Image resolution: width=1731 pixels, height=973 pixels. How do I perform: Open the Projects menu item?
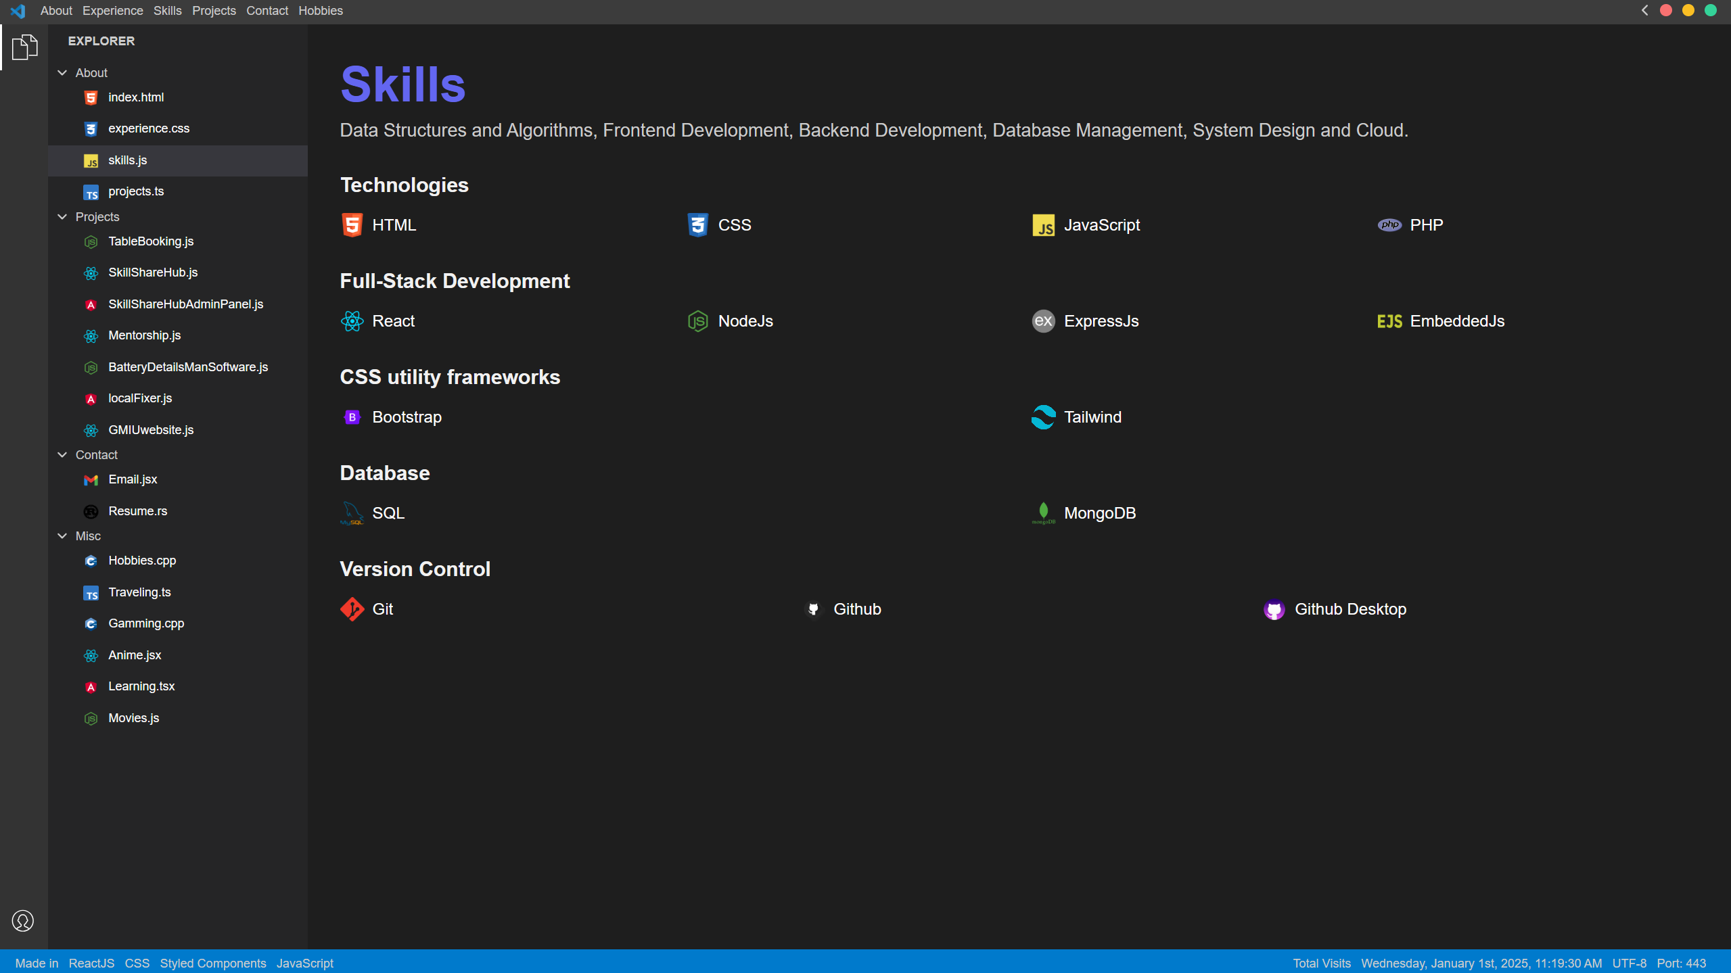point(214,11)
